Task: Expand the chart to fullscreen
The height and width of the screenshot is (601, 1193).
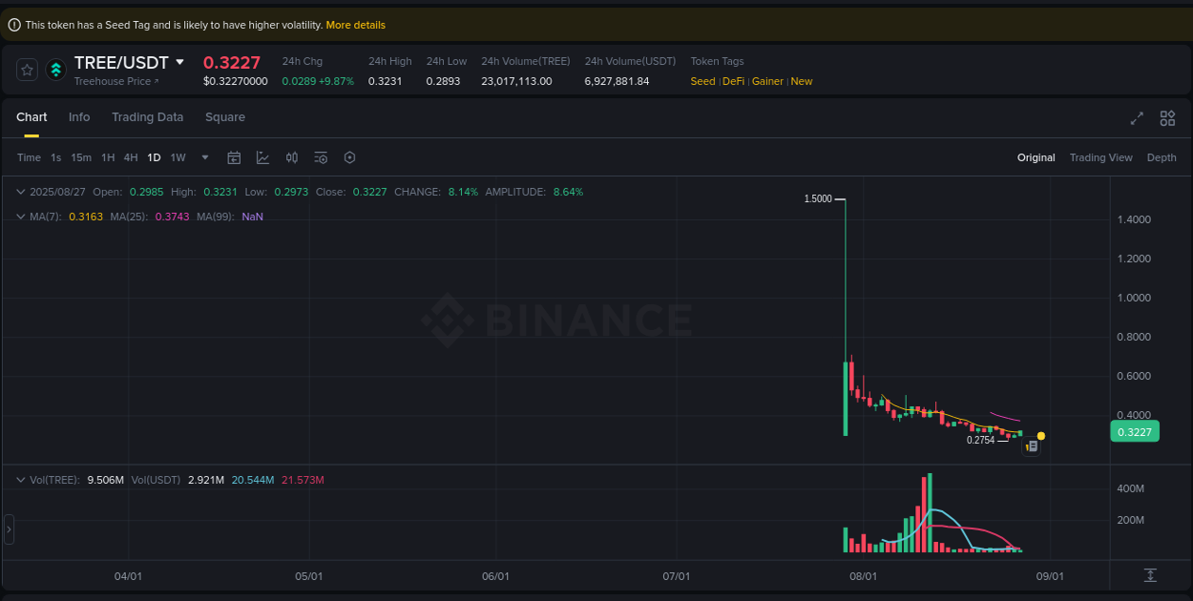Action: 1136,118
